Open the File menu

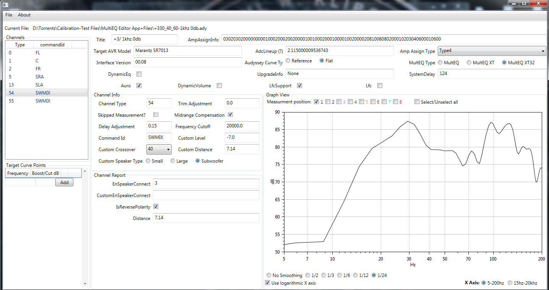tap(9, 15)
